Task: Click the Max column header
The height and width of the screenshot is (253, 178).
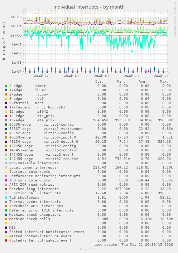Action: pyautogui.click(x=164, y=82)
